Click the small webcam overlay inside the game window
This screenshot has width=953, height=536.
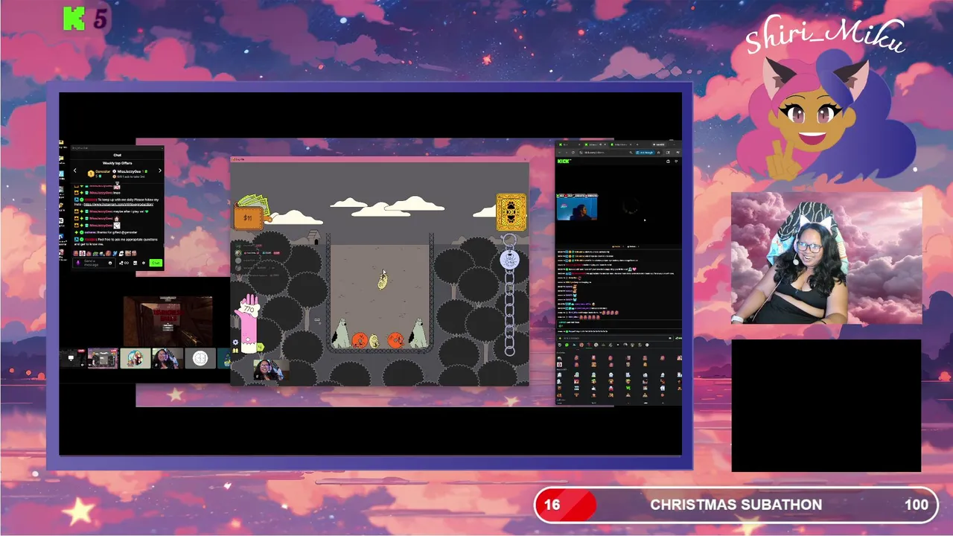pyautogui.click(x=271, y=368)
